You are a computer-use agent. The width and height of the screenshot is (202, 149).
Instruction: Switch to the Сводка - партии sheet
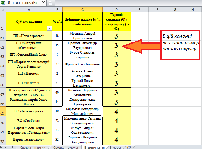click(33, 147)
